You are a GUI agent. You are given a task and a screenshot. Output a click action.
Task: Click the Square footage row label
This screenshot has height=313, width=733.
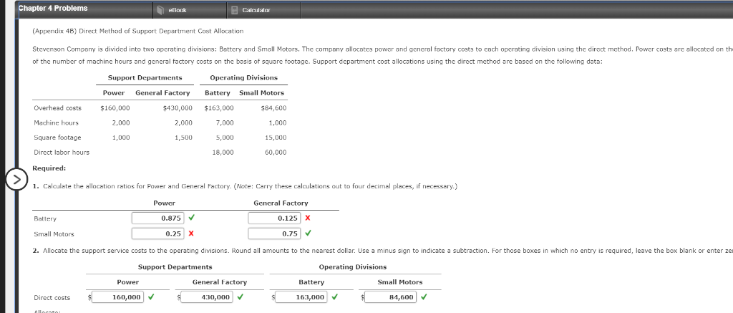57,138
